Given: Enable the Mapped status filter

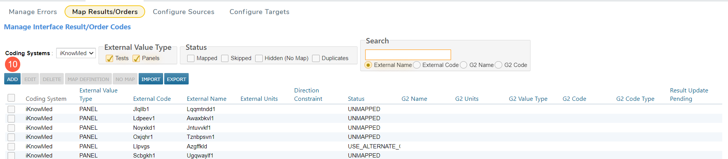Looking at the screenshot, I should pos(191,59).
